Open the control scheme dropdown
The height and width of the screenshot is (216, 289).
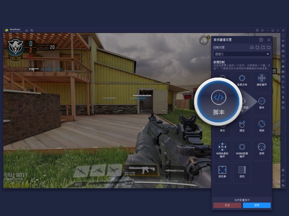pyautogui.click(x=242, y=54)
